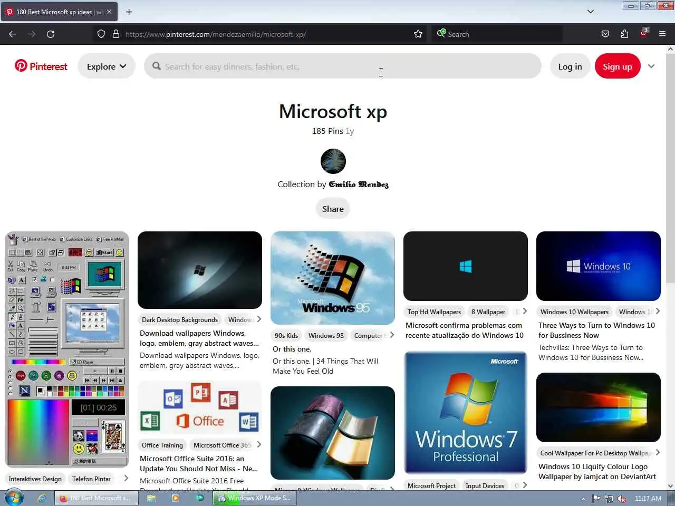Screen dimensions: 675x506
Task: Open the Firefox hamburger menu
Action: click(662, 34)
